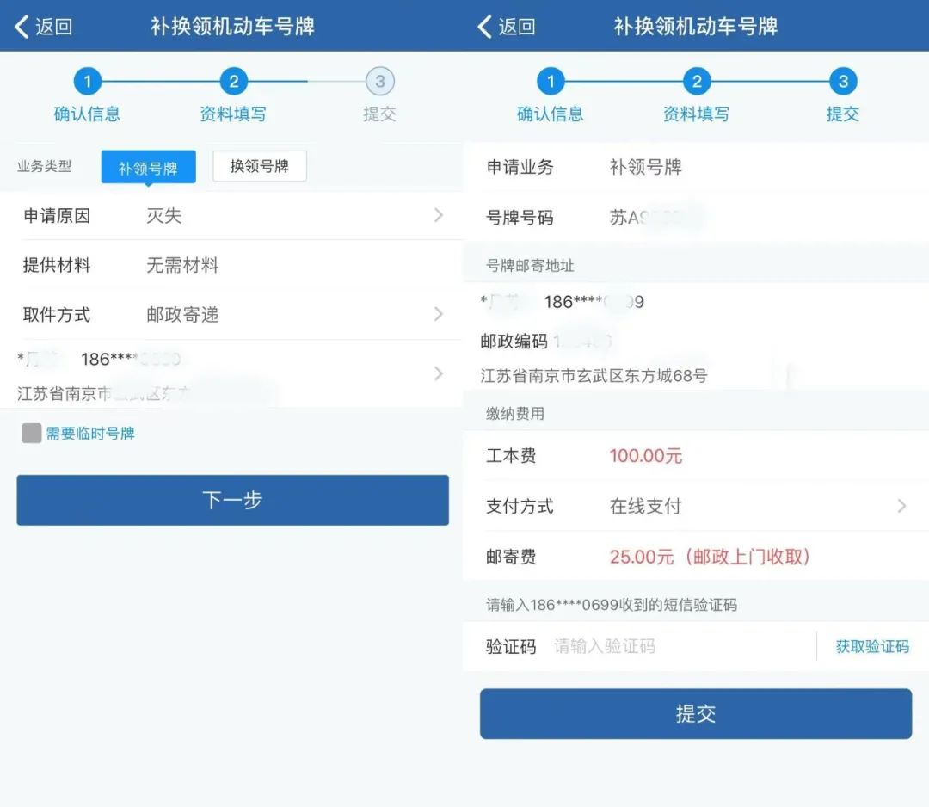点击右侧步骤条的「2 资料填写」圆形图标

[697, 81]
